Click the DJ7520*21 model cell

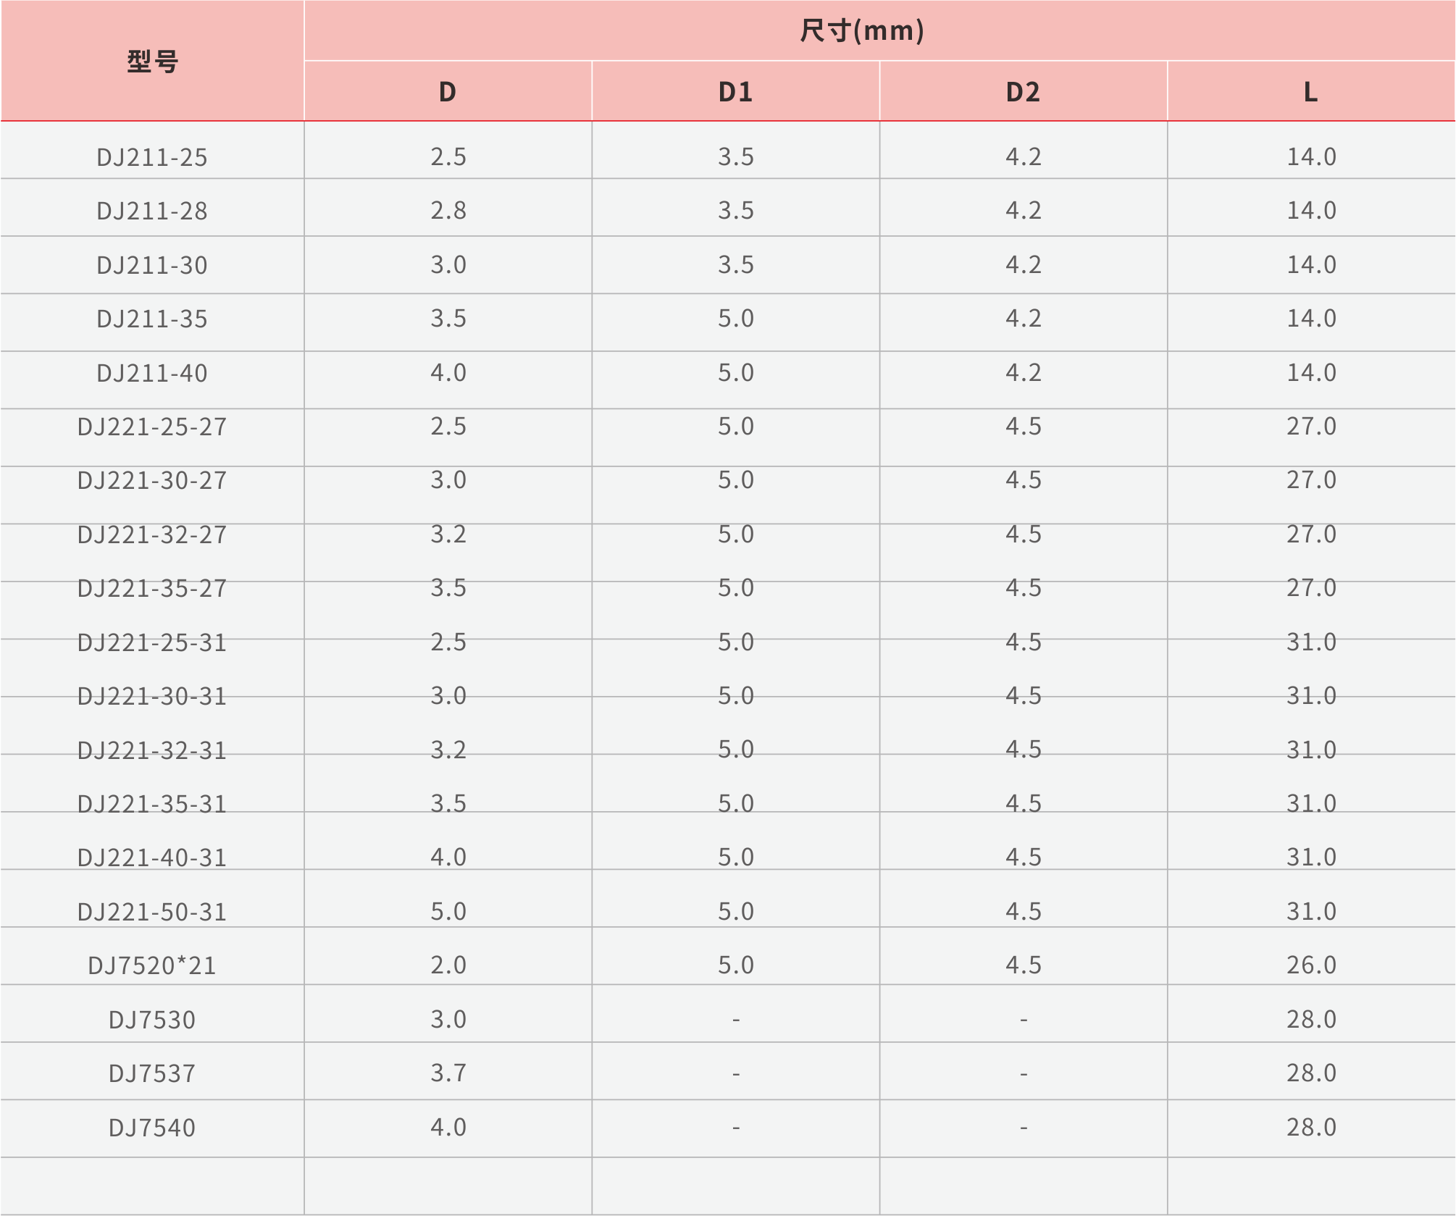point(152,965)
